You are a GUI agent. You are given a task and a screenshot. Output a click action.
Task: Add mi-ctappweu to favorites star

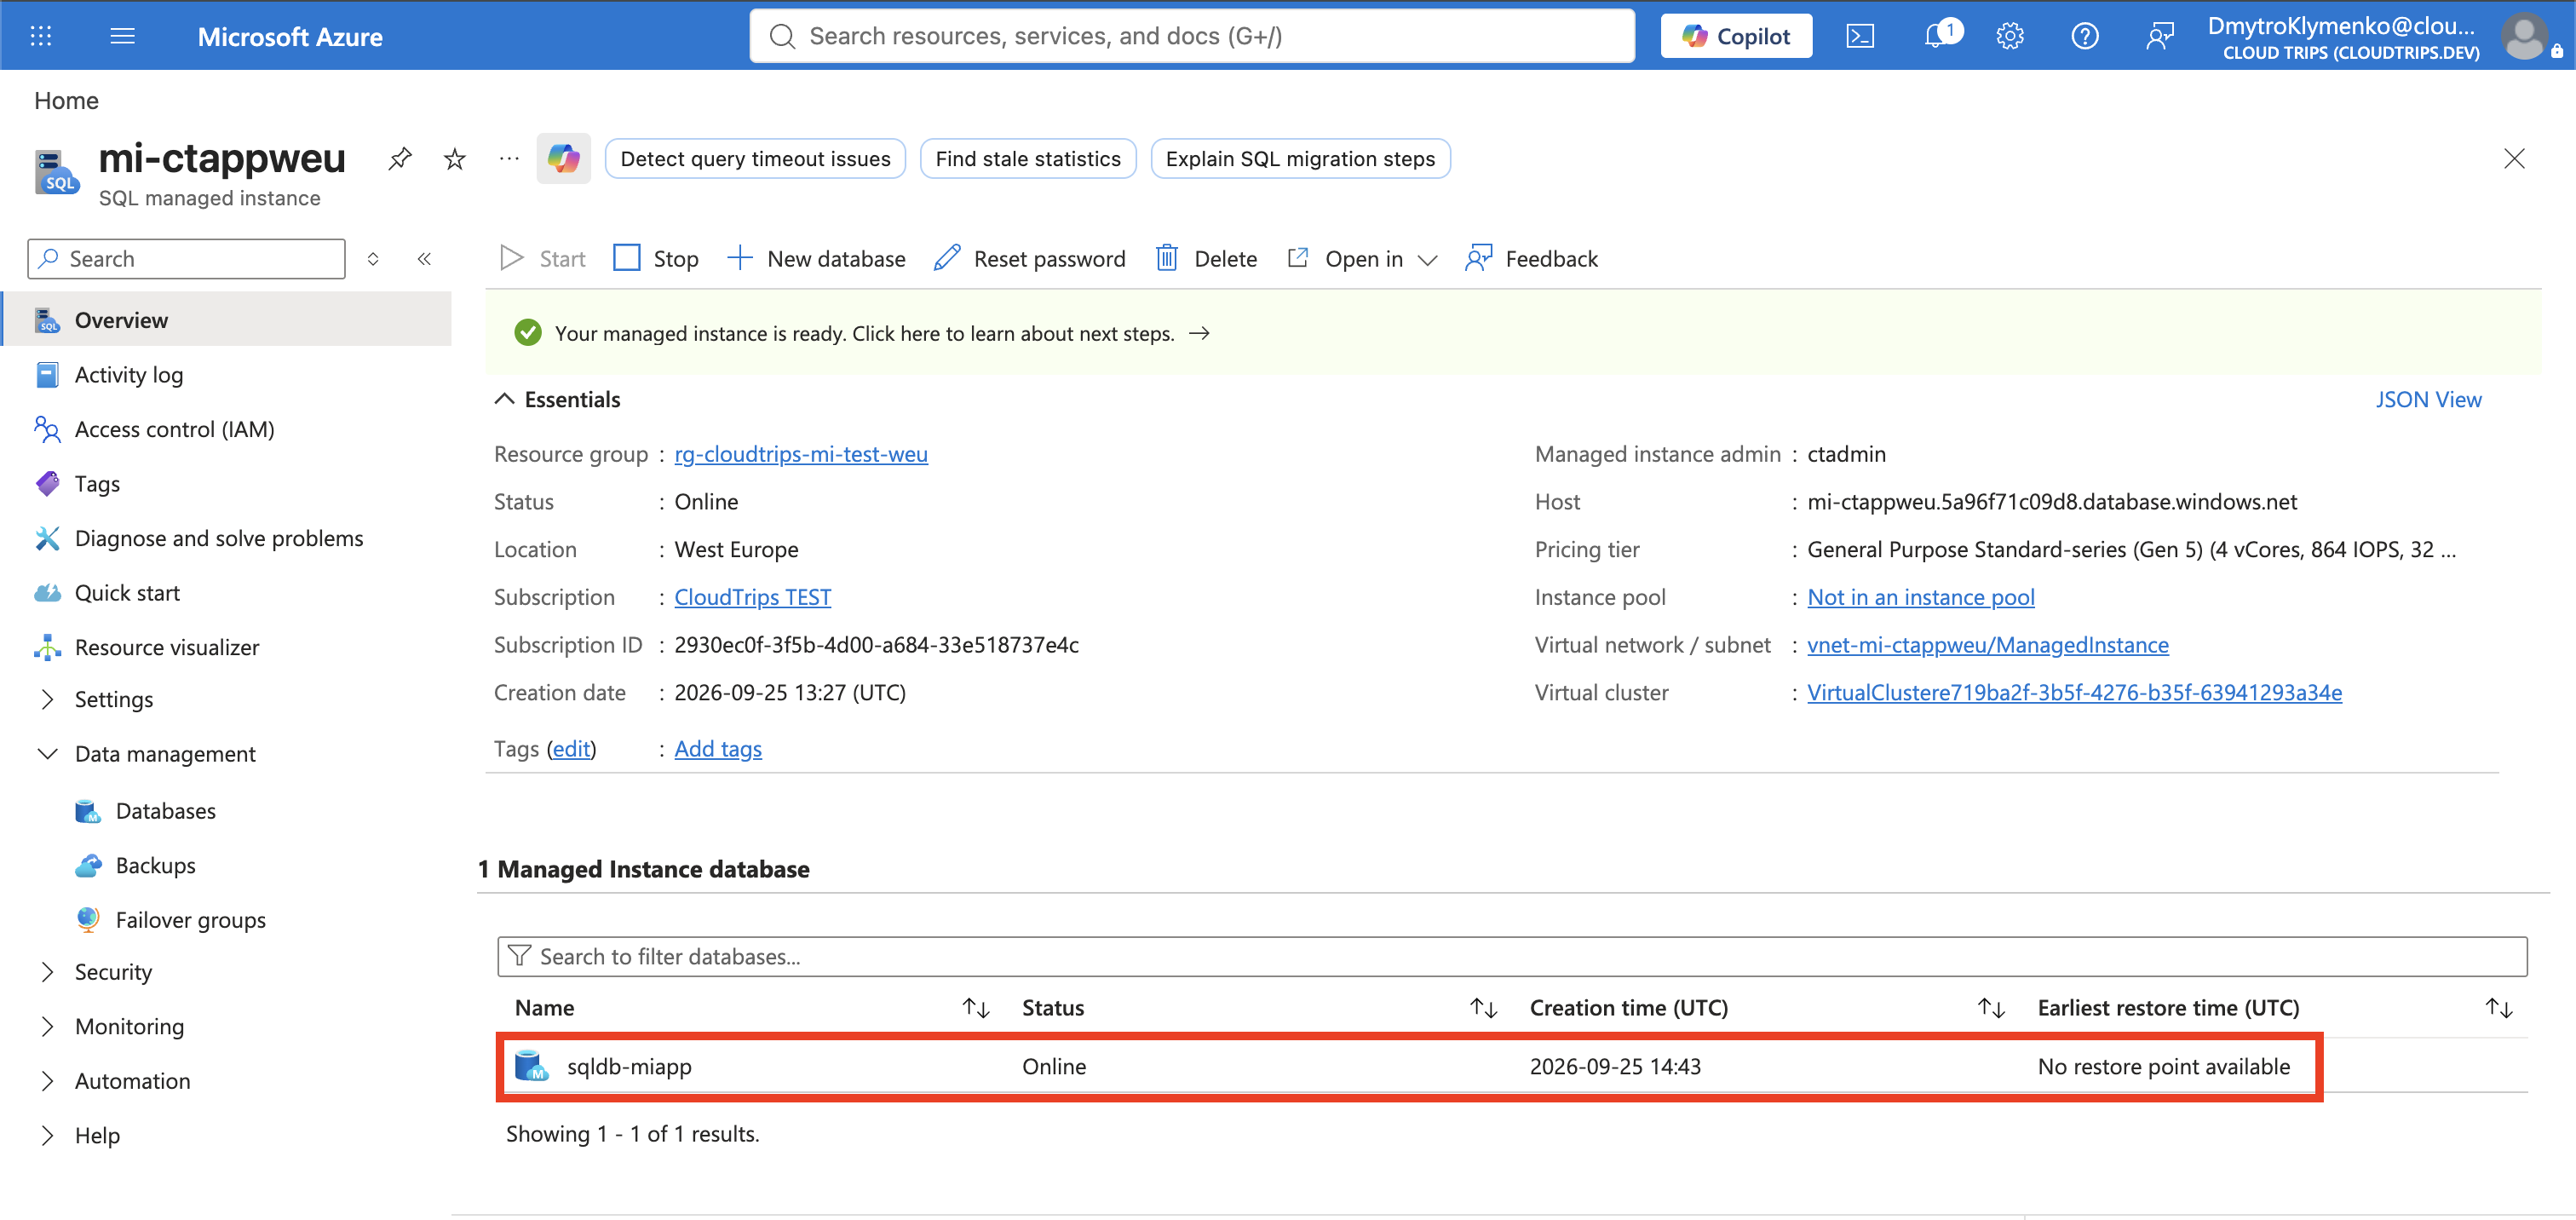point(455,158)
